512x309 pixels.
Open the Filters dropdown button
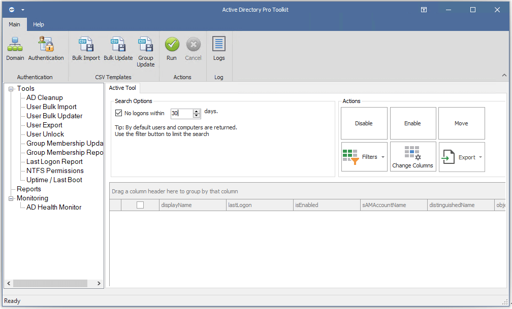click(364, 157)
